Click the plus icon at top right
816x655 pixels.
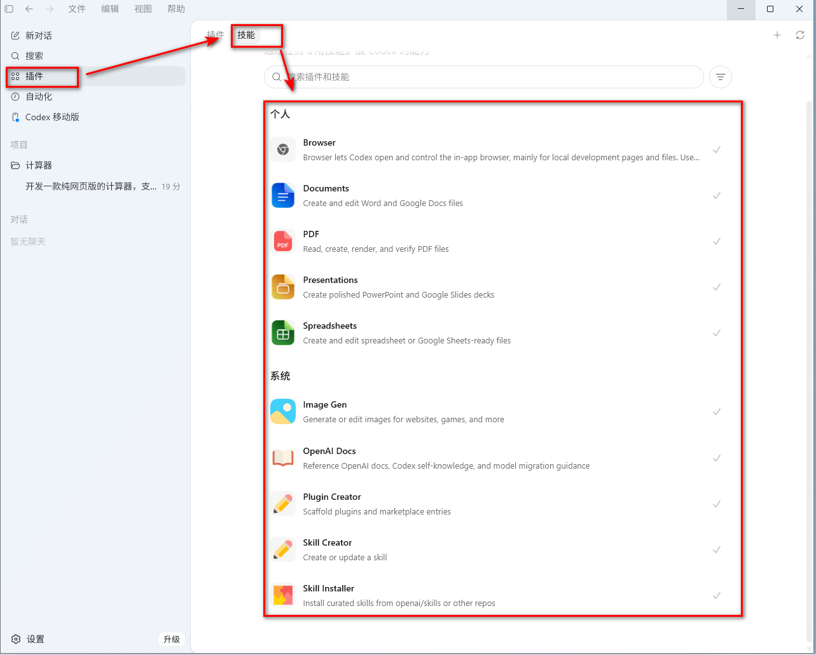(777, 35)
